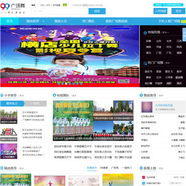Click the 上传视频 upload button
Image resolution: width=186 pixels, height=186 pixels.
(160, 11)
